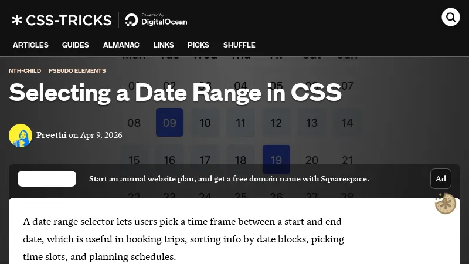469x264 pixels.
Task: Go to the Guides section
Action: 76,45
